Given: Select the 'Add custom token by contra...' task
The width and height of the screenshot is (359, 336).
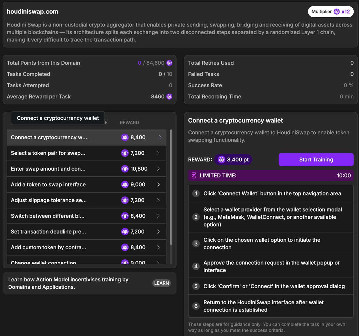Looking at the screenshot, I should pyautogui.click(x=86, y=247).
